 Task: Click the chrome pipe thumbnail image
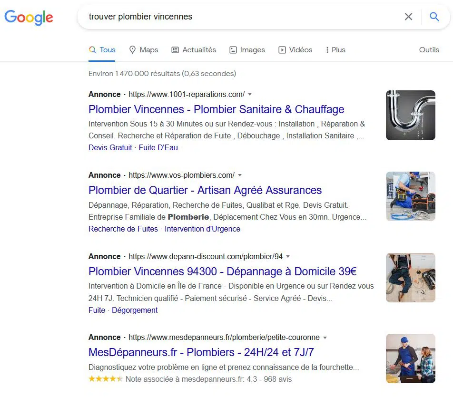pos(410,115)
